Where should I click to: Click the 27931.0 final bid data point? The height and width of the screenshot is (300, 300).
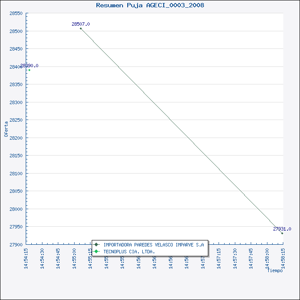click(282, 233)
